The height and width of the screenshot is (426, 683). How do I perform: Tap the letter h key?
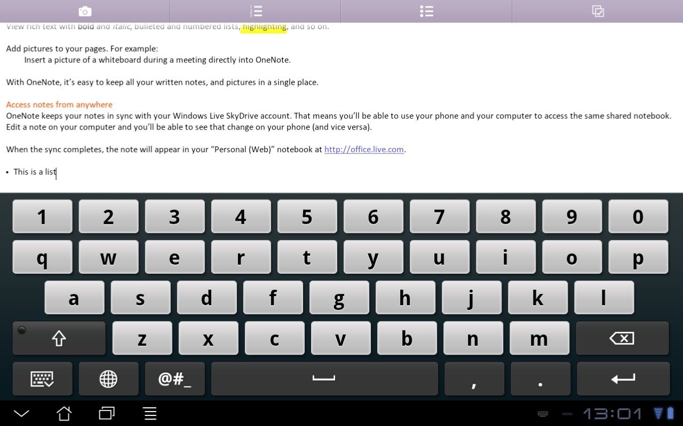(406, 298)
